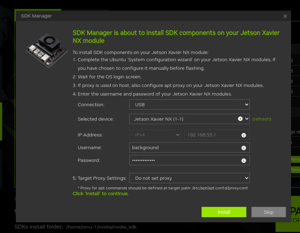300x233 pixels.
Task: Click the Skip button
Action: [x=268, y=212]
